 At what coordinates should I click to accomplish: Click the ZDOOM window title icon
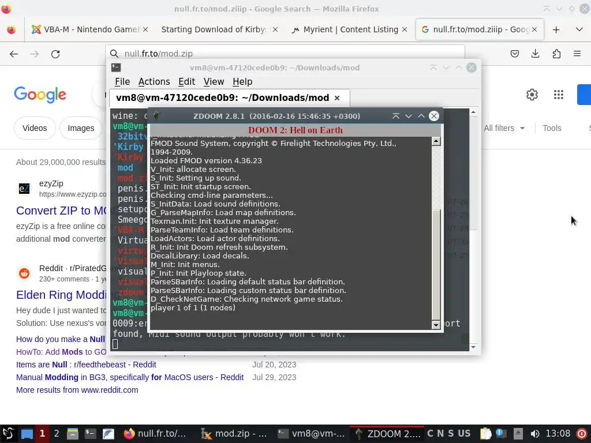pos(156,116)
